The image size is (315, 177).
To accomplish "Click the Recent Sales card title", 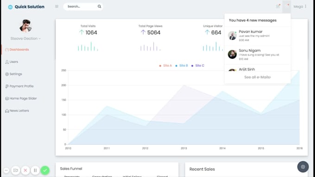I will (202, 169).
